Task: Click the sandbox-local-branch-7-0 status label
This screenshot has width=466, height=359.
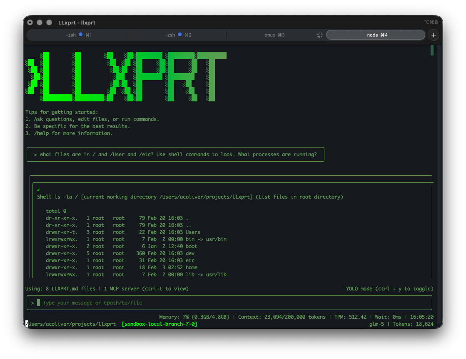Action: [x=159, y=324]
